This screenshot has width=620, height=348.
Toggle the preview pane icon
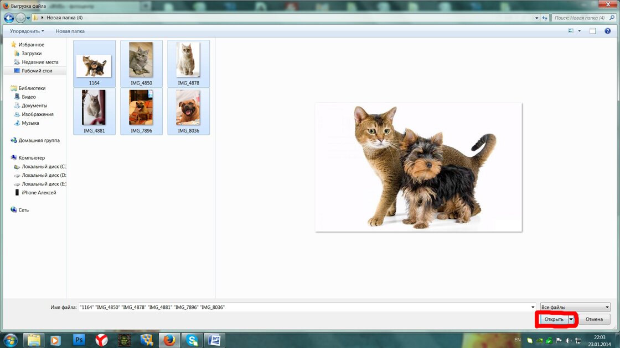pyautogui.click(x=592, y=31)
